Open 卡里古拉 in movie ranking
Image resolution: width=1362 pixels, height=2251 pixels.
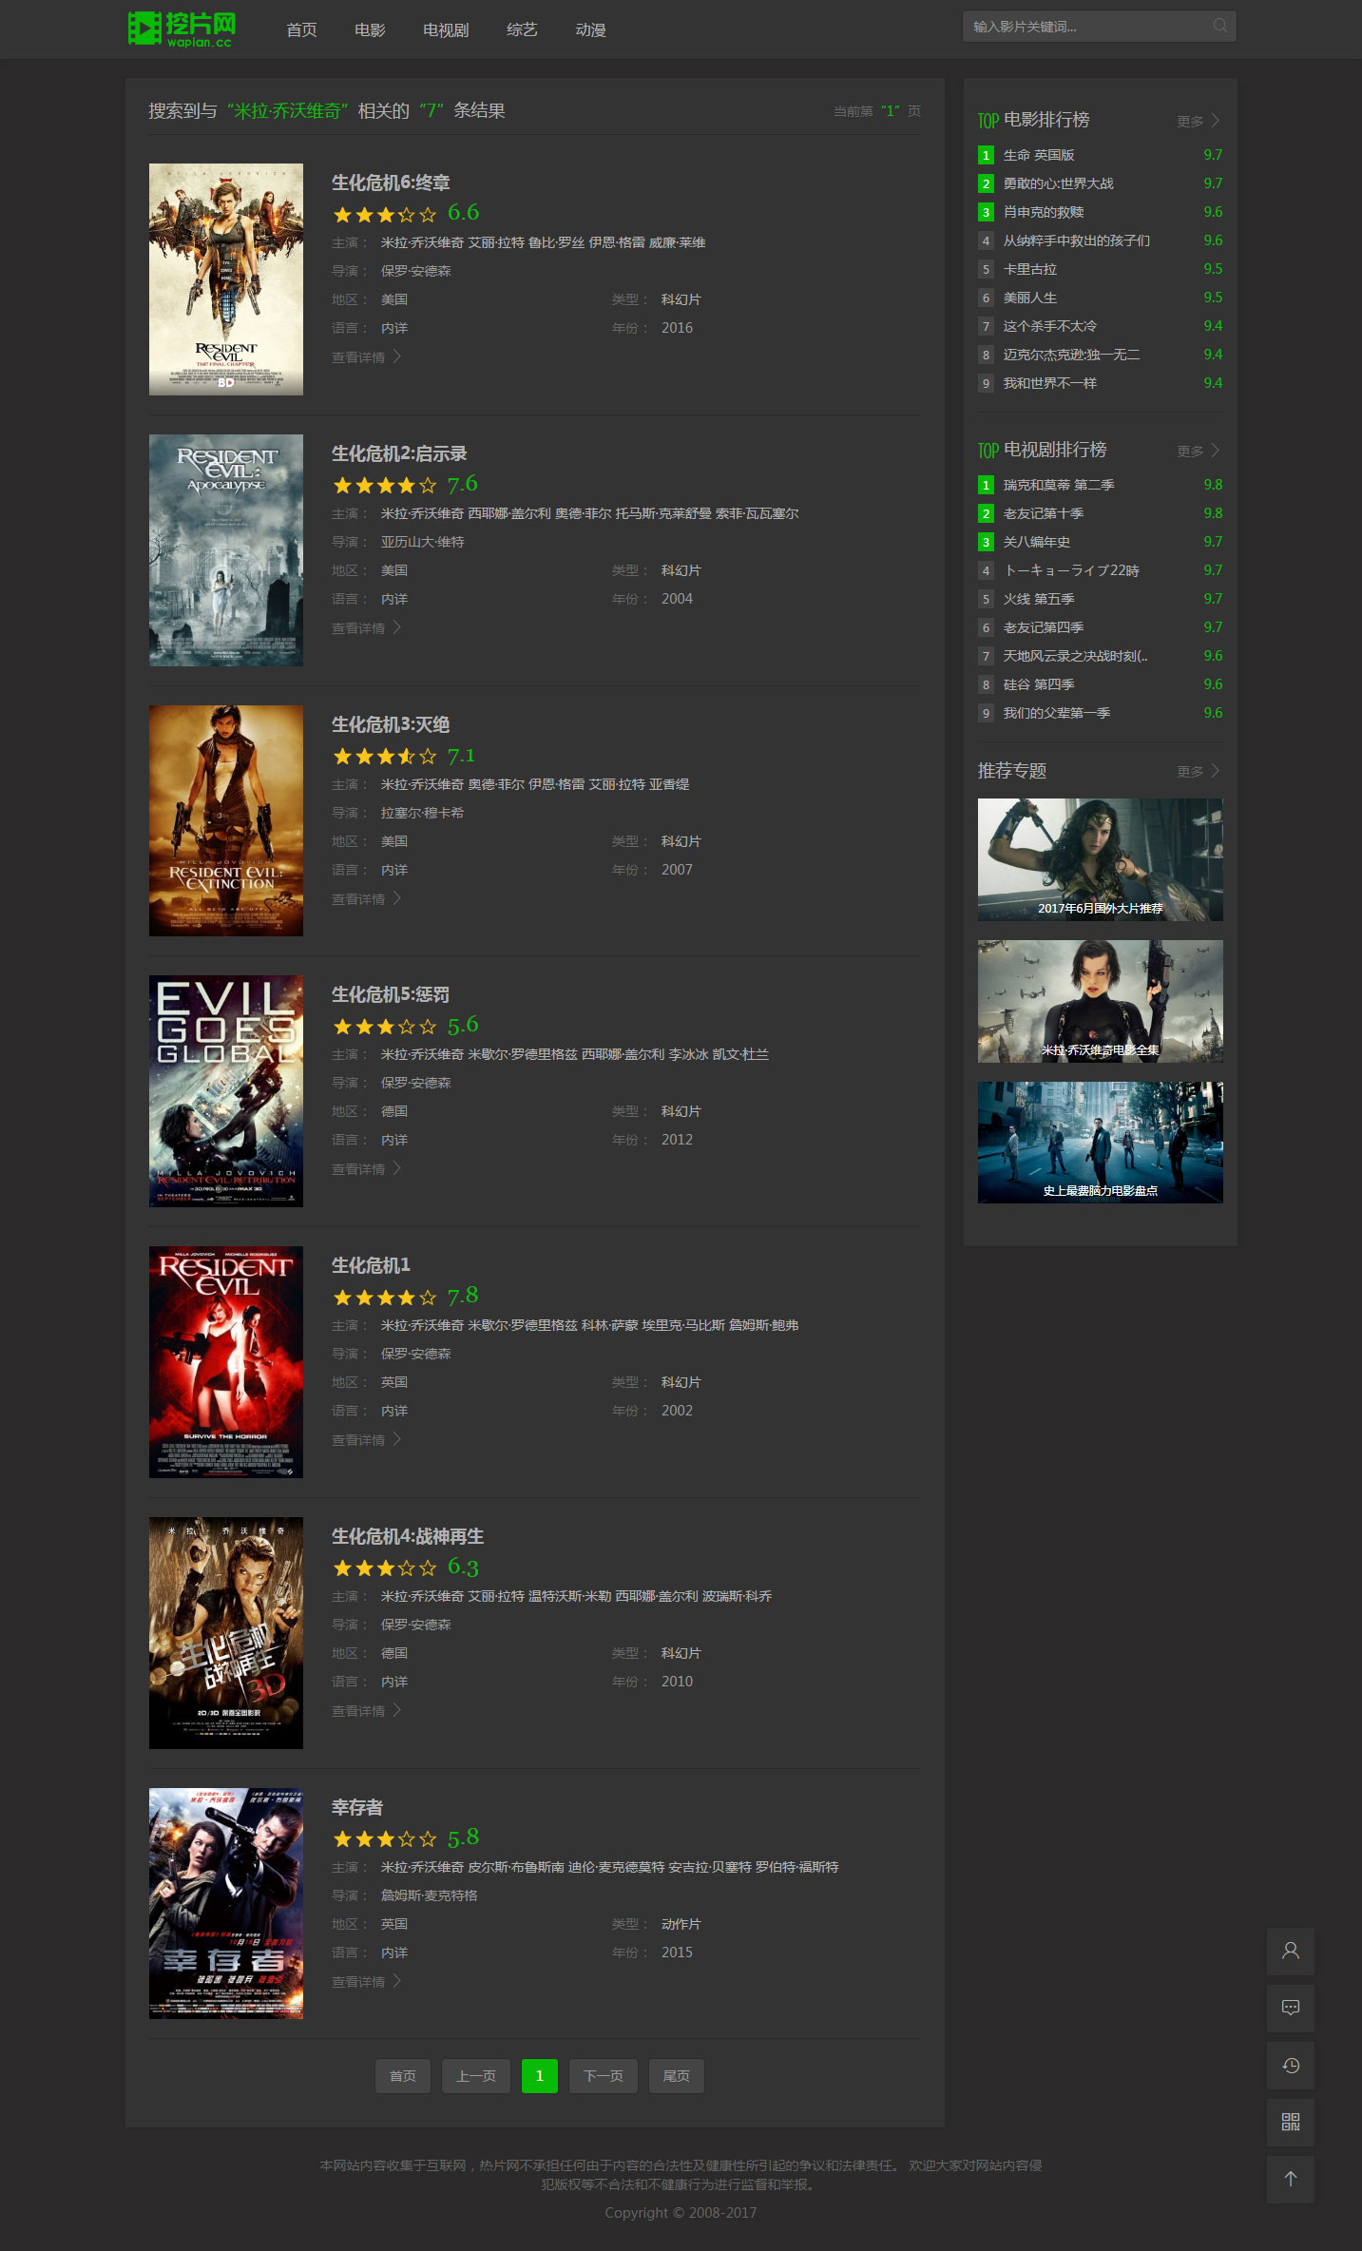point(1030,269)
